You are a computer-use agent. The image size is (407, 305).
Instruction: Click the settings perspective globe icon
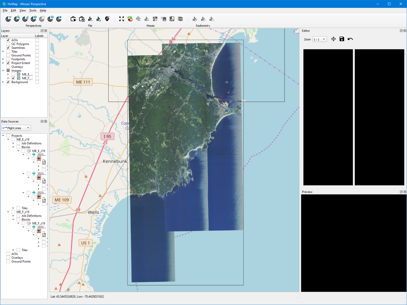point(33,19)
